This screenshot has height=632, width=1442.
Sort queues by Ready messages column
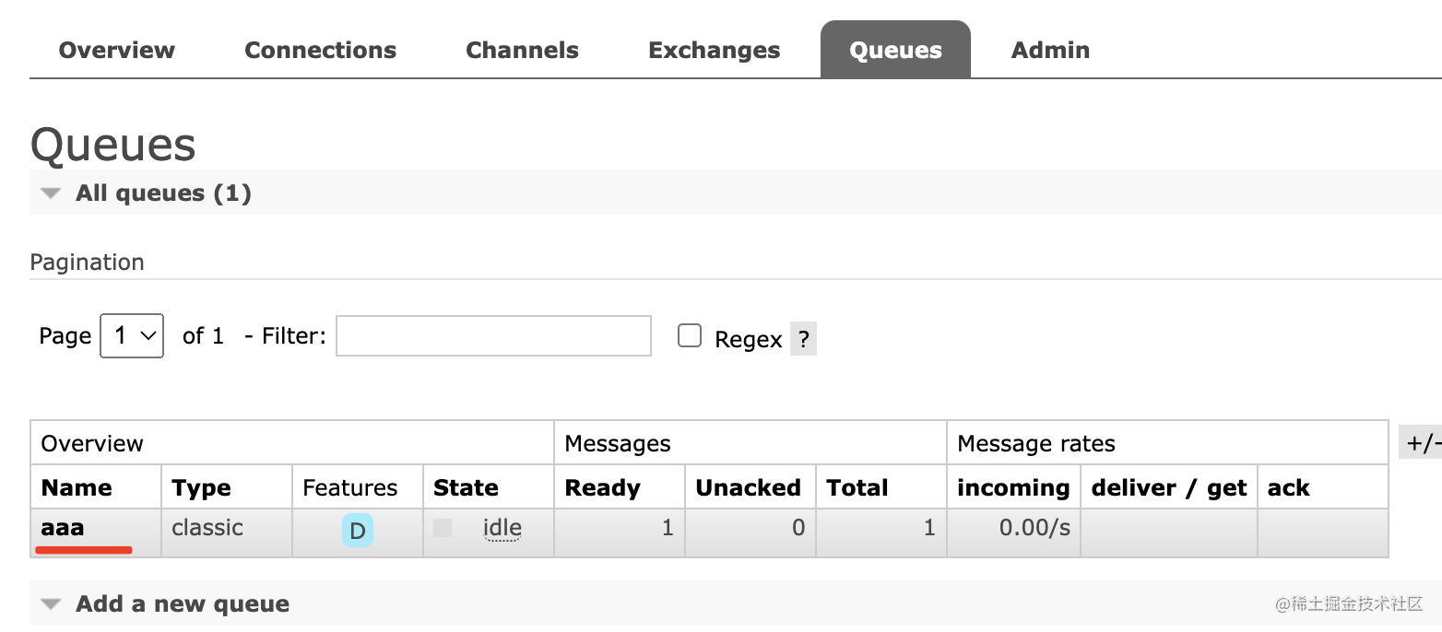click(x=602, y=487)
